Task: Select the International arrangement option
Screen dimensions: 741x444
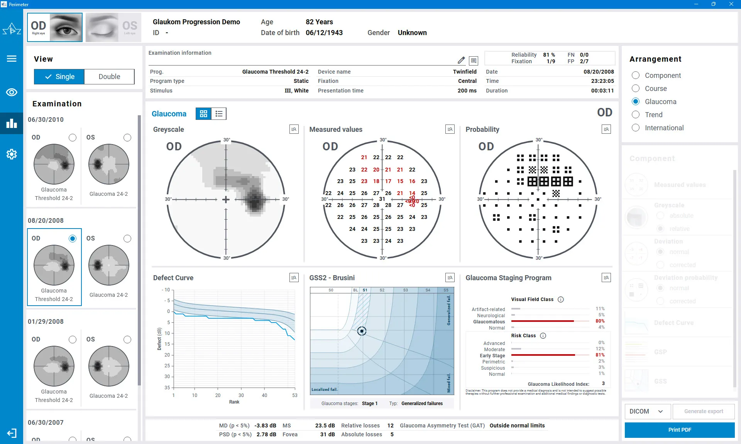Action: click(x=636, y=128)
